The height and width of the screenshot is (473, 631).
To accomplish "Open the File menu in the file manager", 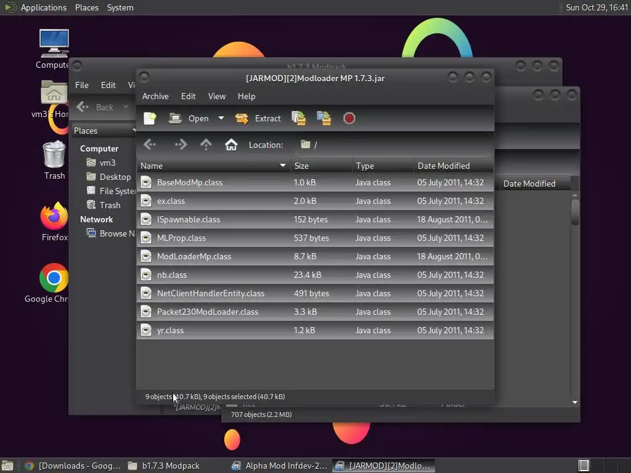I will [x=82, y=85].
